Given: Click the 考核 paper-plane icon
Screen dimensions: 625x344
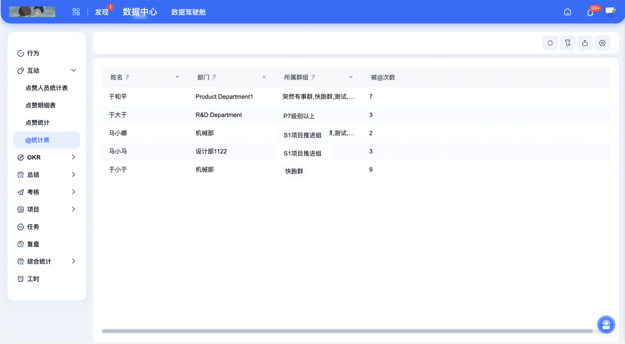Looking at the screenshot, I should point(20,192).
